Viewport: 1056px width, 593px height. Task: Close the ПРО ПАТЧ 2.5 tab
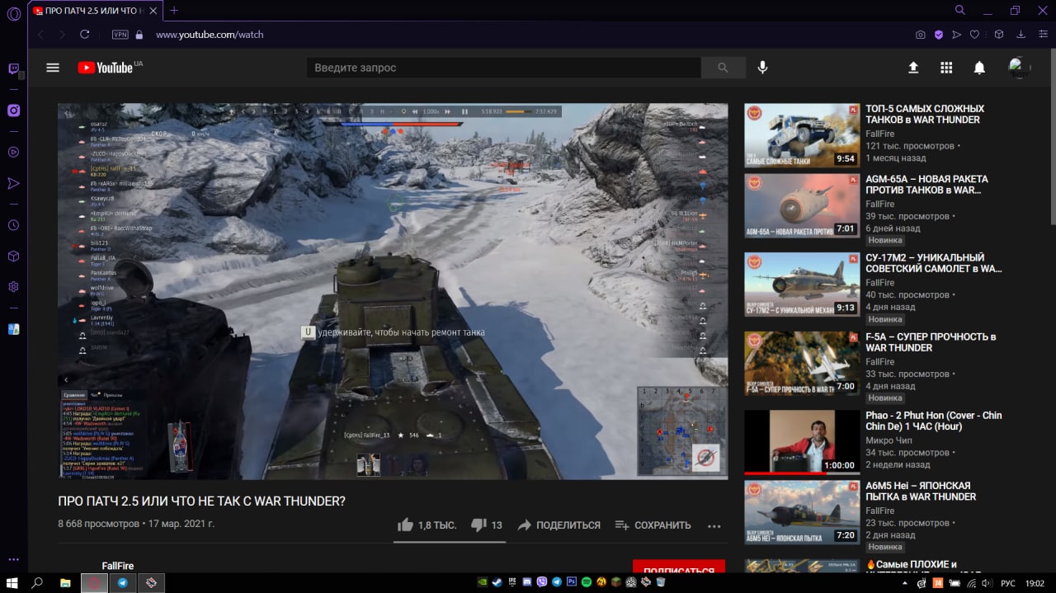click(x=153, y=11)
